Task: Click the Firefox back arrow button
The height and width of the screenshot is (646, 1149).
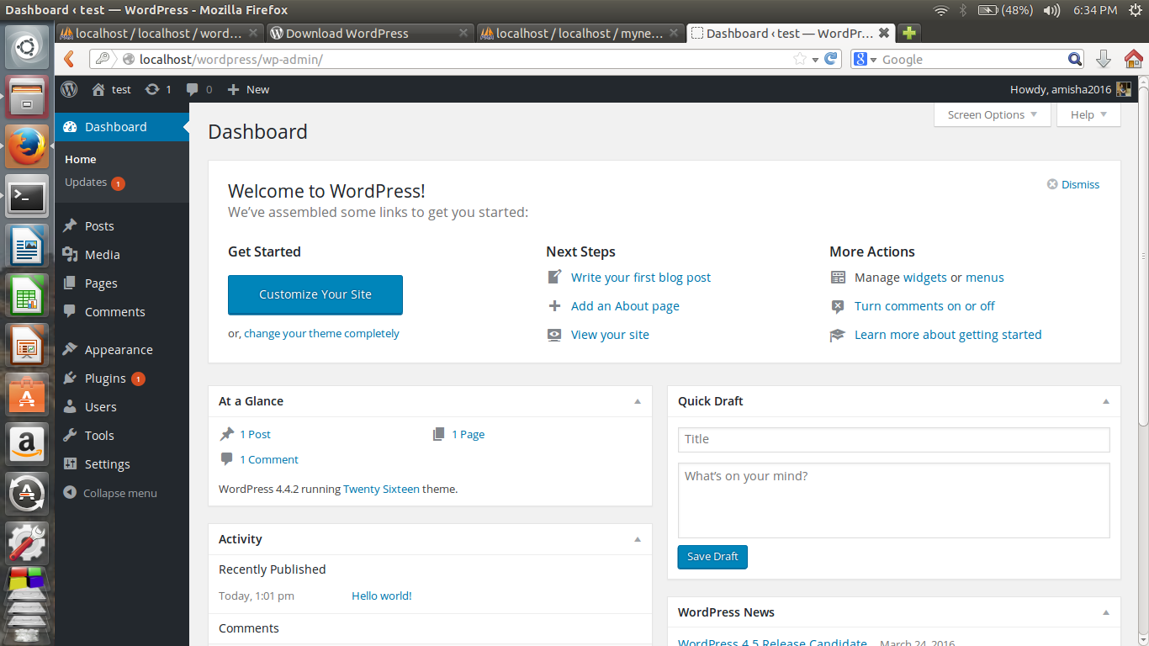Action: 70,59
